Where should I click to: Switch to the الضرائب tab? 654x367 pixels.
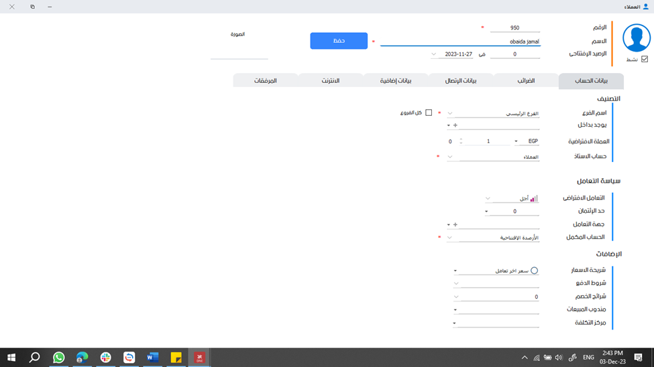tap(526, 80)
